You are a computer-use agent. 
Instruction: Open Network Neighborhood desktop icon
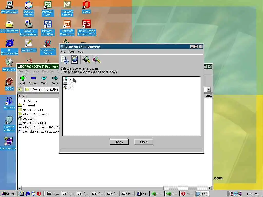29,28
